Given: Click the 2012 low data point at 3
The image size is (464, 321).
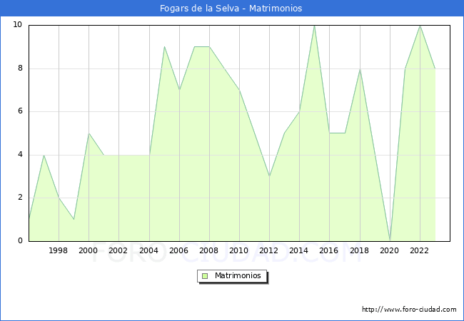Looking at the screenshot, I should pyautogui.click(x=269, y=176).
